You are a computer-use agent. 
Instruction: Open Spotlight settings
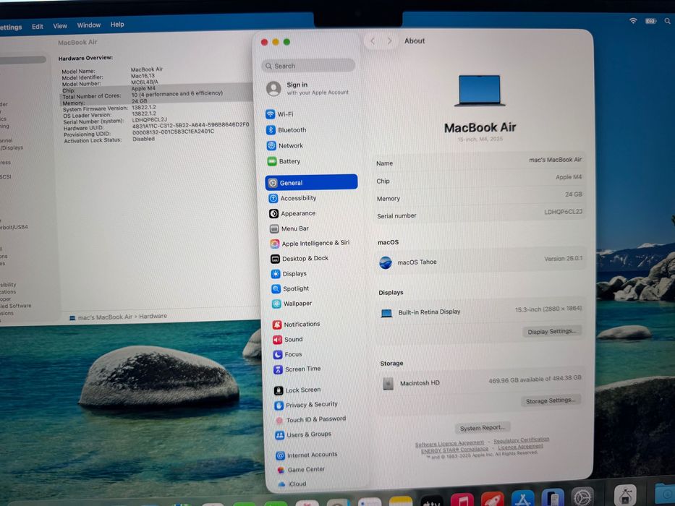(291, 288)
